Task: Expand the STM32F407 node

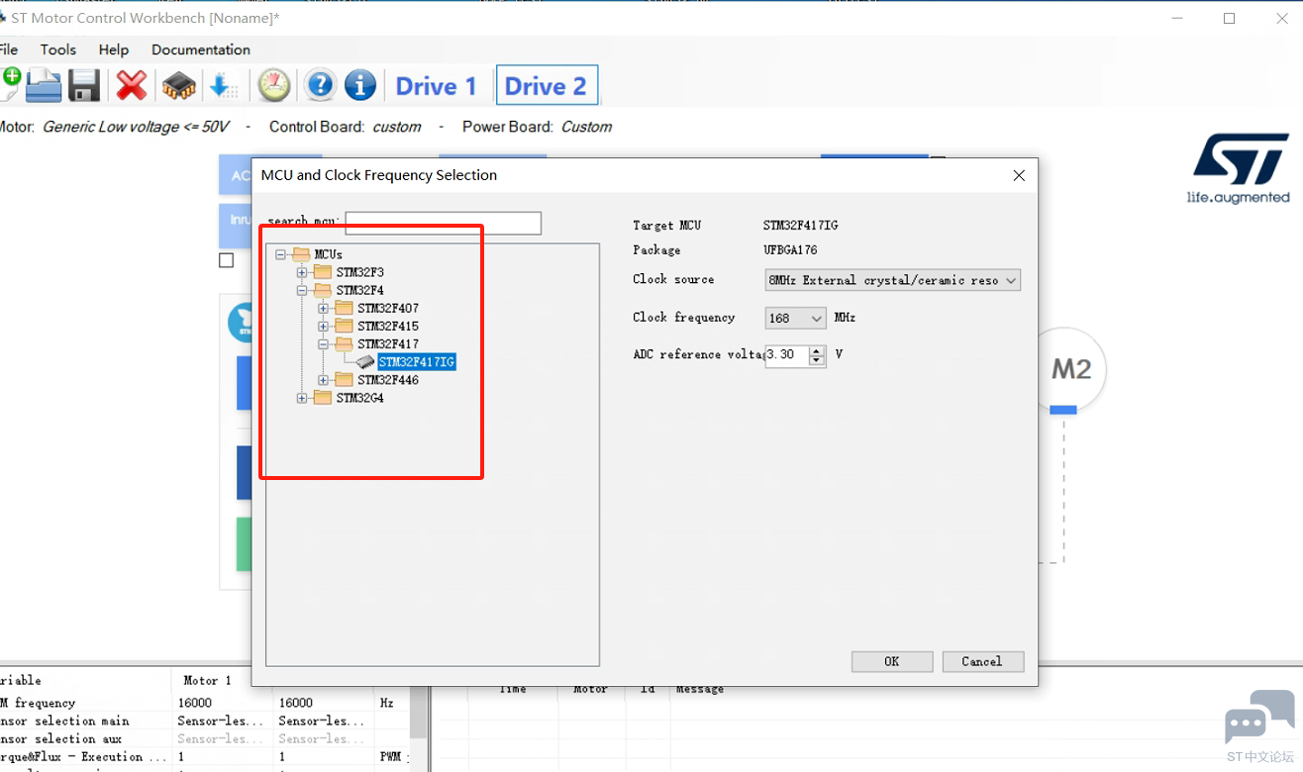Action: tap(324, 309)
